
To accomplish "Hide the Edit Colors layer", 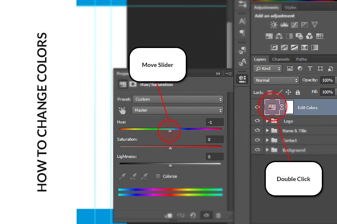I will (257, 107).
